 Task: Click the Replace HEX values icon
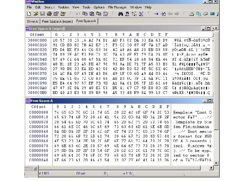point(141,14)
